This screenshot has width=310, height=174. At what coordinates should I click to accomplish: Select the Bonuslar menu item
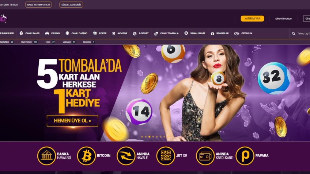click(x=220, y=33)
